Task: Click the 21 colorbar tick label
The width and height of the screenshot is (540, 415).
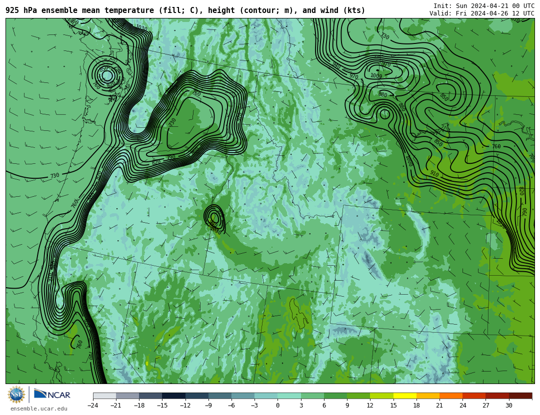Action: pyautogui.click(x=439, y=406)
